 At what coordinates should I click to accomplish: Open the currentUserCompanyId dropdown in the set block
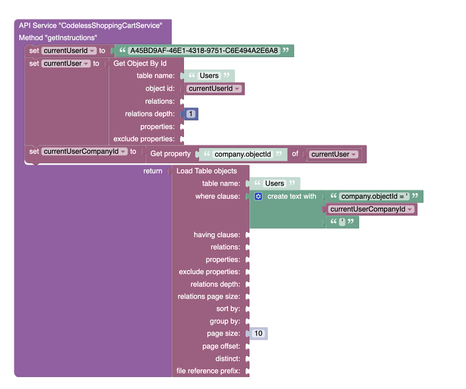click(x=123, y=151)
